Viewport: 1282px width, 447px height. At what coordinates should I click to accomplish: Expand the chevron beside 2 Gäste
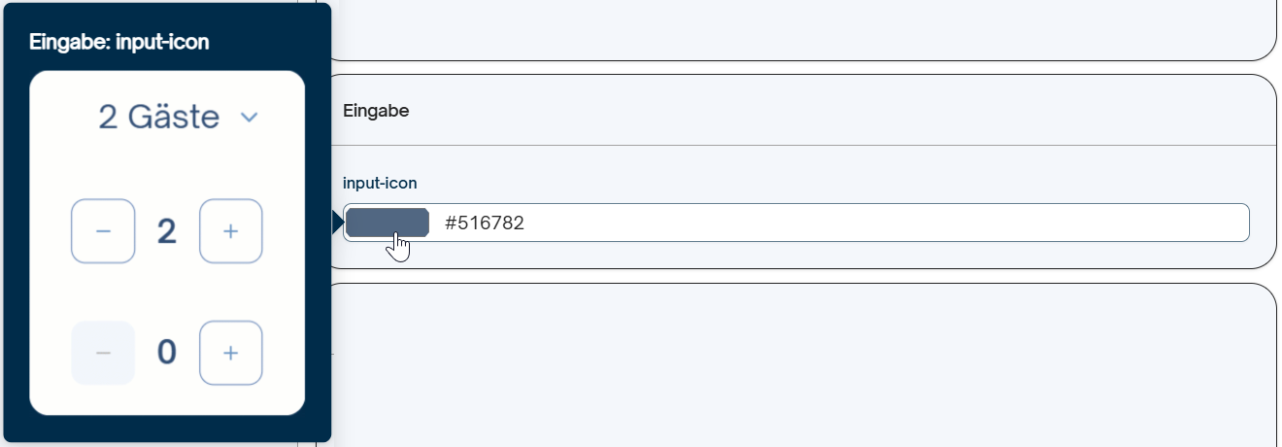tap(249, 118)
